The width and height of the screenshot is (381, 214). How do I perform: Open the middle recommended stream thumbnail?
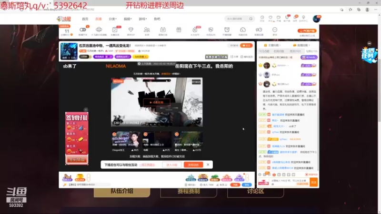point(157,139)
